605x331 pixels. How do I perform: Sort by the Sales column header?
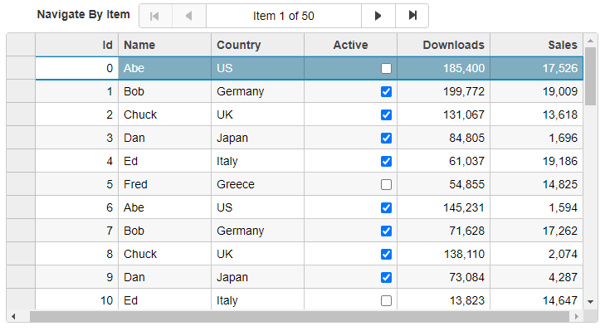(537, 45)
